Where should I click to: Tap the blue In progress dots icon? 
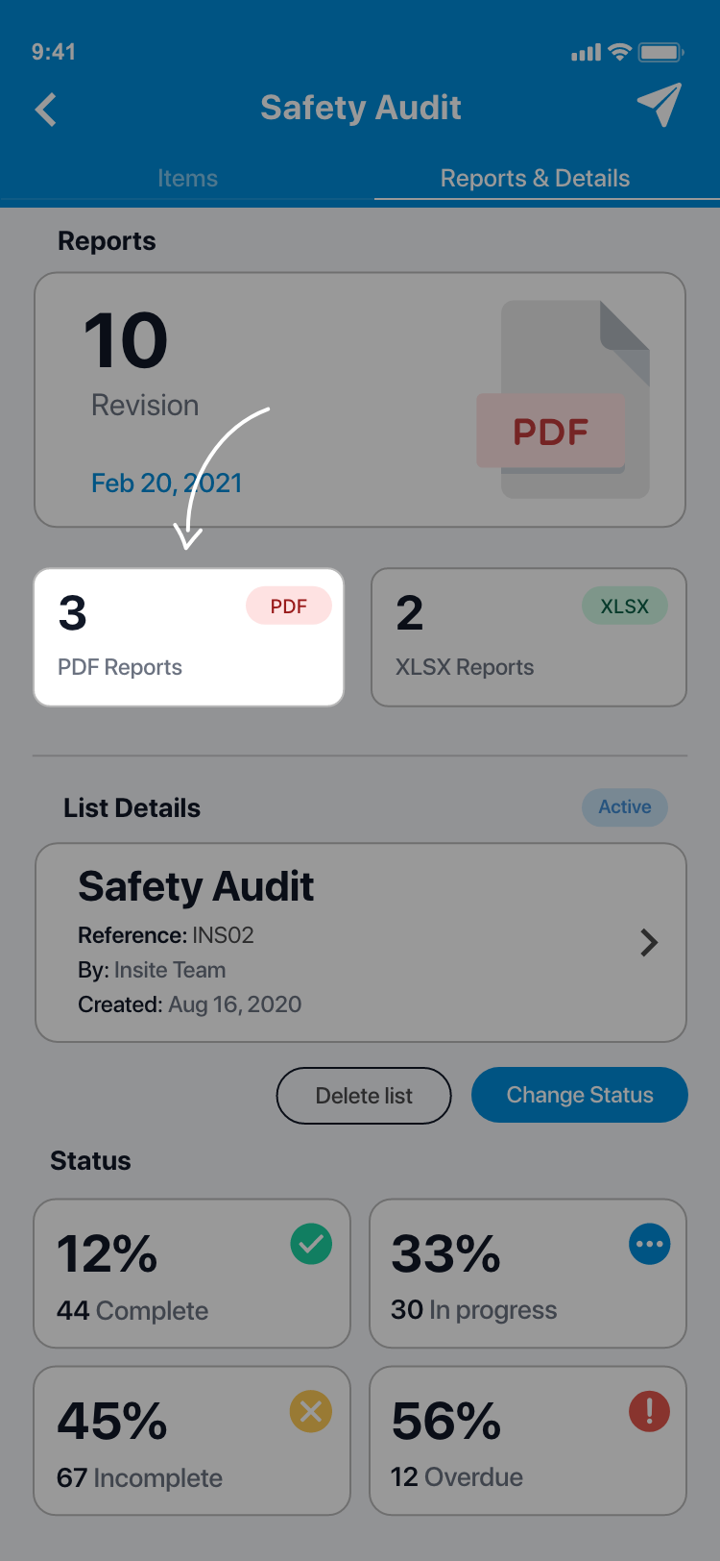coord(650,1245)
